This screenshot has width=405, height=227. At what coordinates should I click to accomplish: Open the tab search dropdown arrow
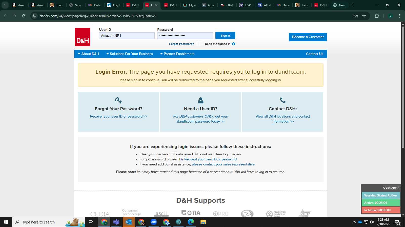tap(5, 5)
